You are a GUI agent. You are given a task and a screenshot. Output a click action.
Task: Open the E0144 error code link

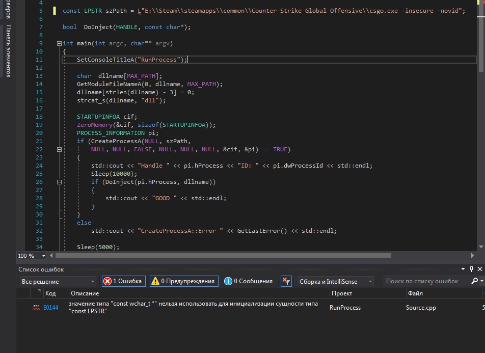[51, 308]
